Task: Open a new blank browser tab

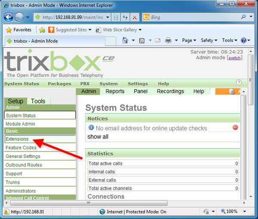Action: click(x=111, y=41)
